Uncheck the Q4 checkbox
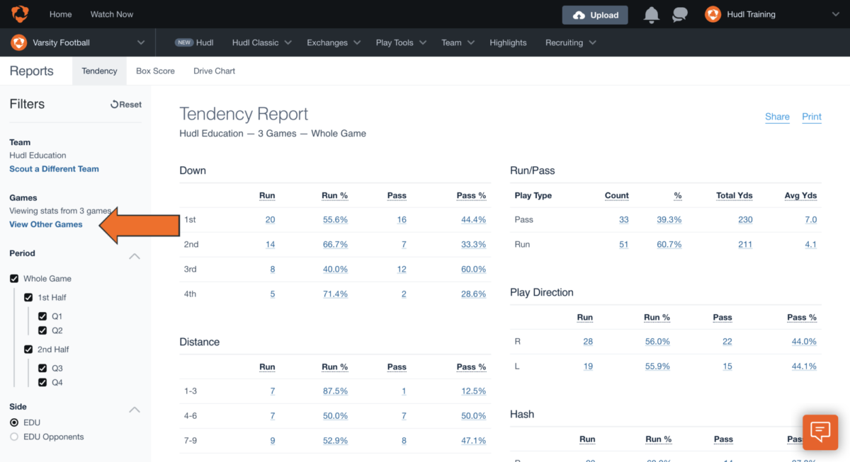 pos(42,382)
